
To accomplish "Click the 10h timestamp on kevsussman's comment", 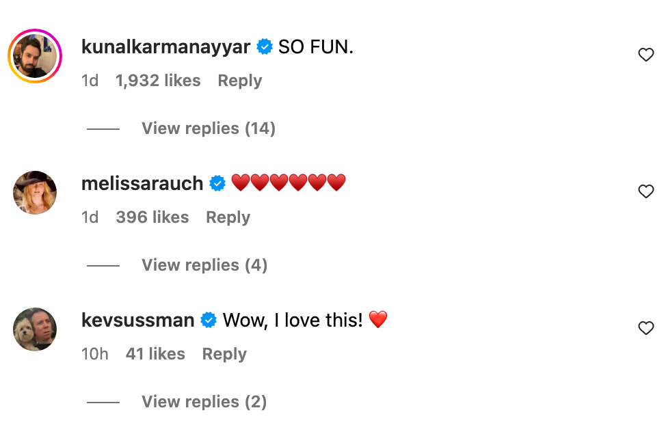I will 94,353.
